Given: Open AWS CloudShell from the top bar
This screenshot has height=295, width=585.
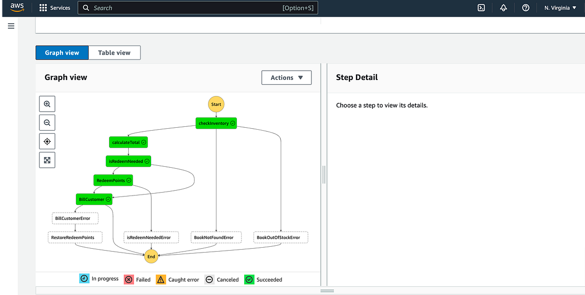Looking at the screenshot, I should click(x=481, y=7).
